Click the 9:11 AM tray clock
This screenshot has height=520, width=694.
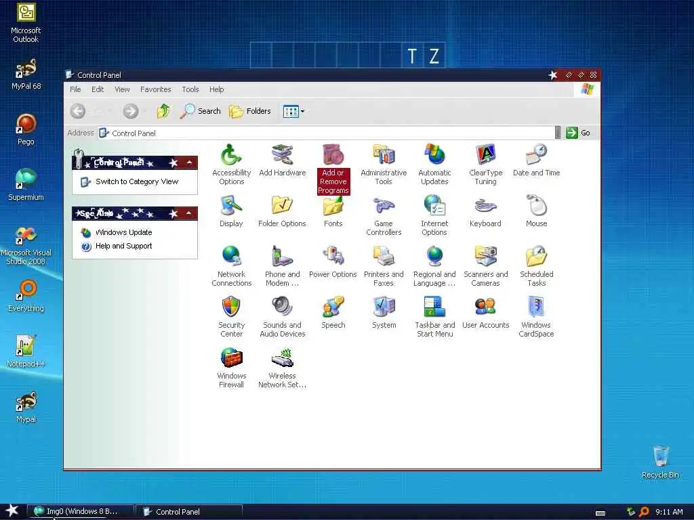coord(669,512)
